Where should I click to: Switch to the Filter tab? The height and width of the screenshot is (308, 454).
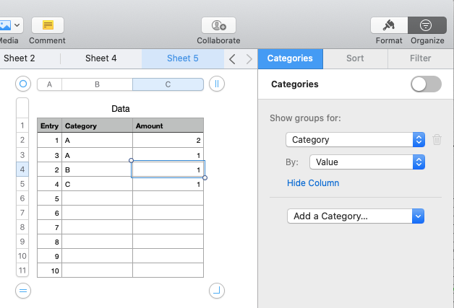(420, 58)
